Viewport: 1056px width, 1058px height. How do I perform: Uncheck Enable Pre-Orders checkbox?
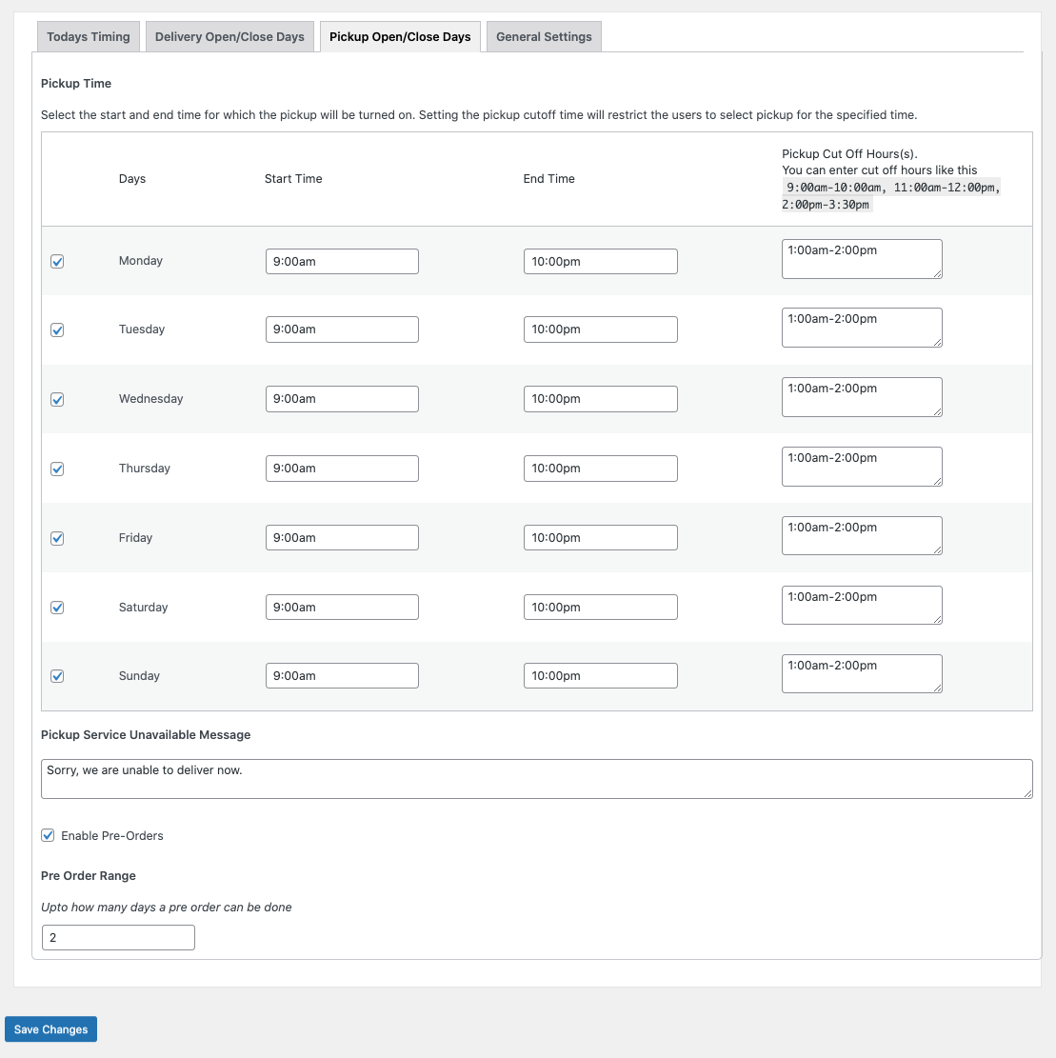(x=48, y=835)
